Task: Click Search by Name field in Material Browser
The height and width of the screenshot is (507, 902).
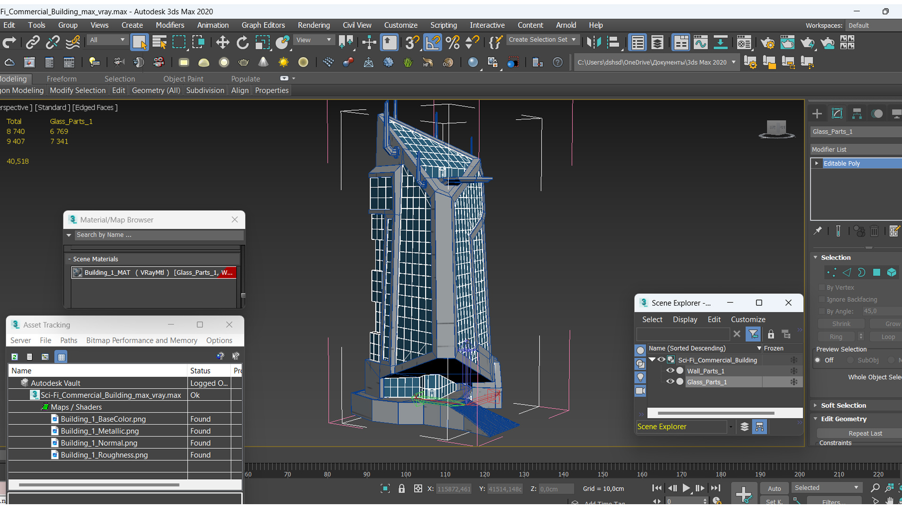Action: (159, 235)
